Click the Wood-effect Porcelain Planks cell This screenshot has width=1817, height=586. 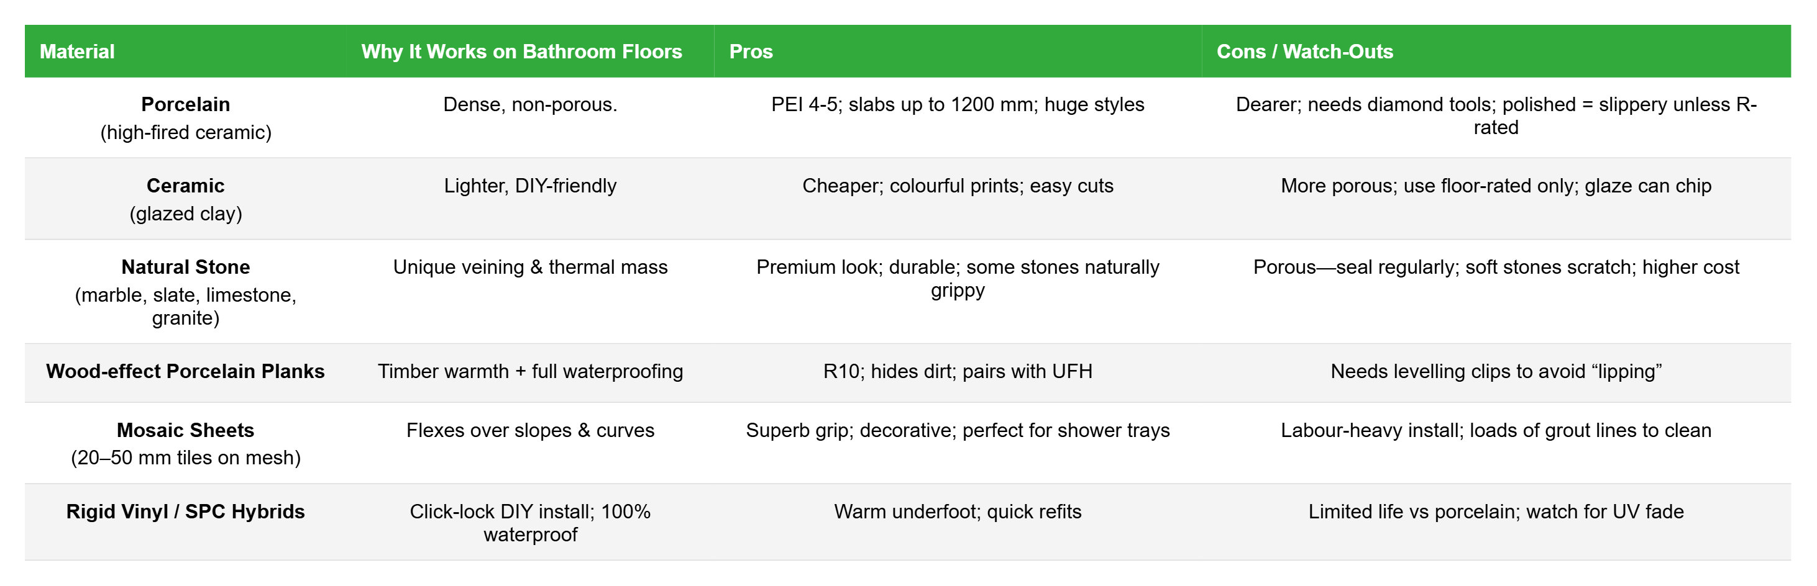pos(186,371)
